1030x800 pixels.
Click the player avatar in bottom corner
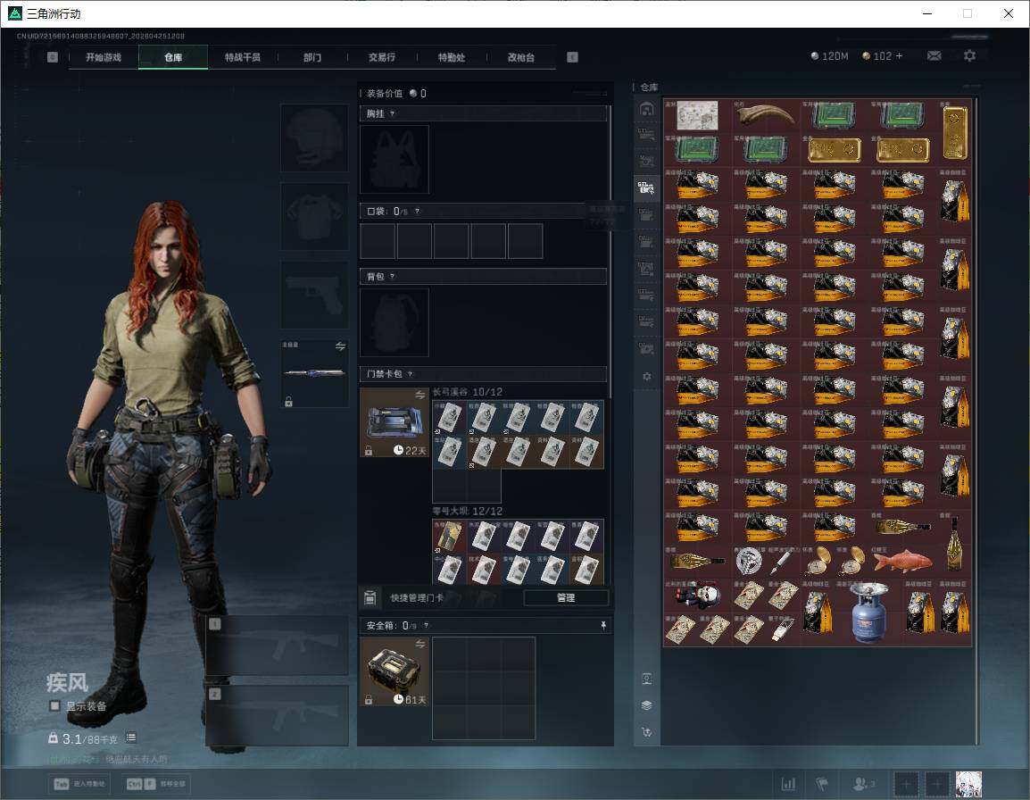point(968,784)
